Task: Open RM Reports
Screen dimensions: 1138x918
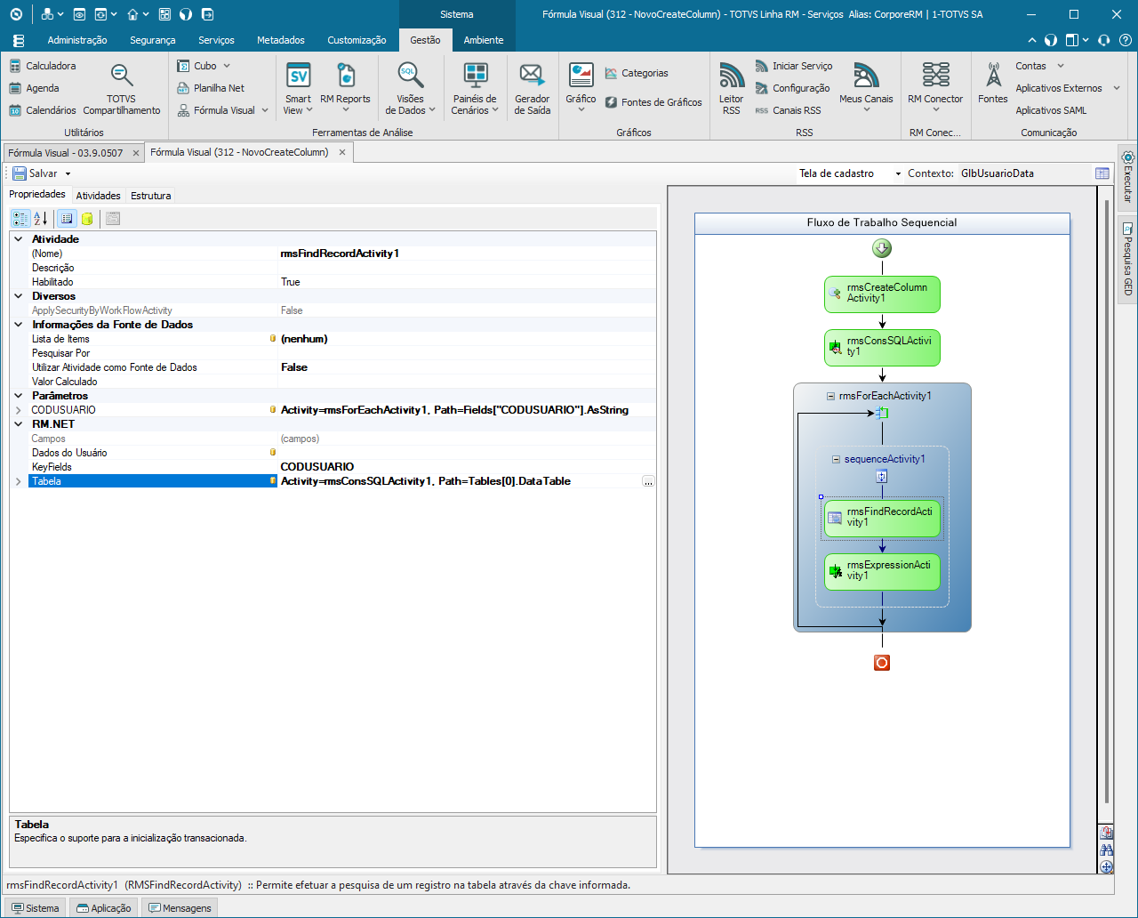Action: pyautogui.click(x=345, y=89)
